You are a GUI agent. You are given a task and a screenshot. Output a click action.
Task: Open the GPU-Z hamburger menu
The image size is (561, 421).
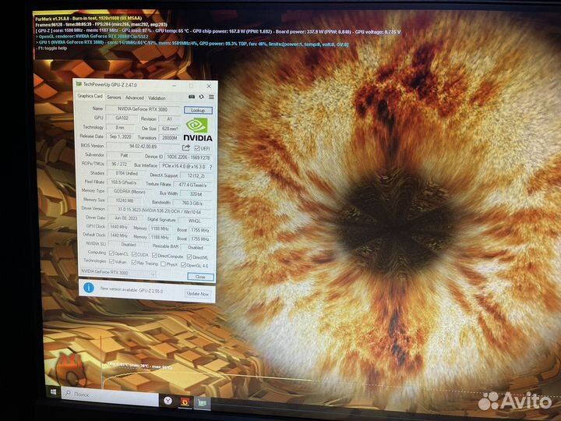tap(211, 97)
